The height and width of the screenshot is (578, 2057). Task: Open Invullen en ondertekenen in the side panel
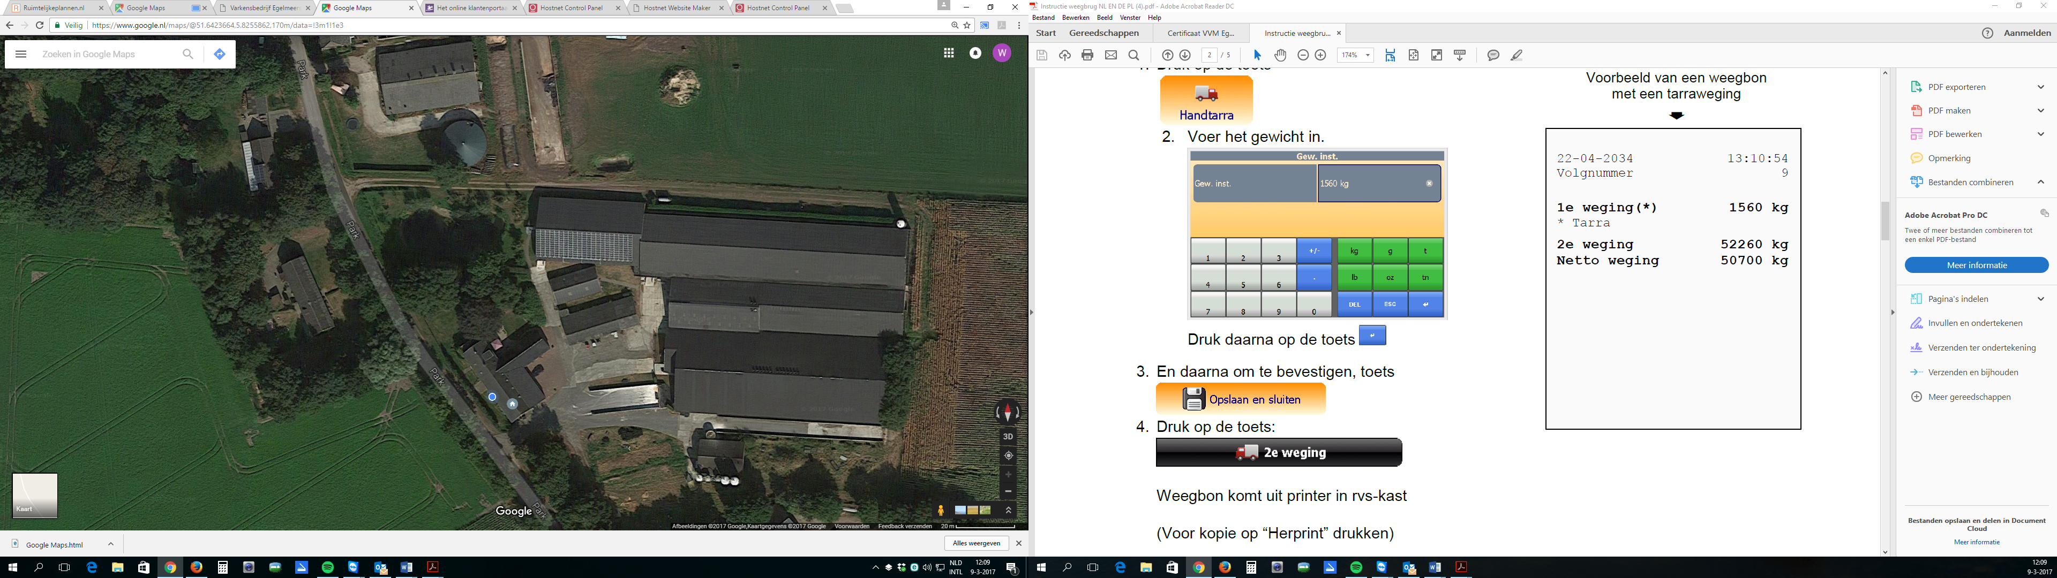(1975, 323)
